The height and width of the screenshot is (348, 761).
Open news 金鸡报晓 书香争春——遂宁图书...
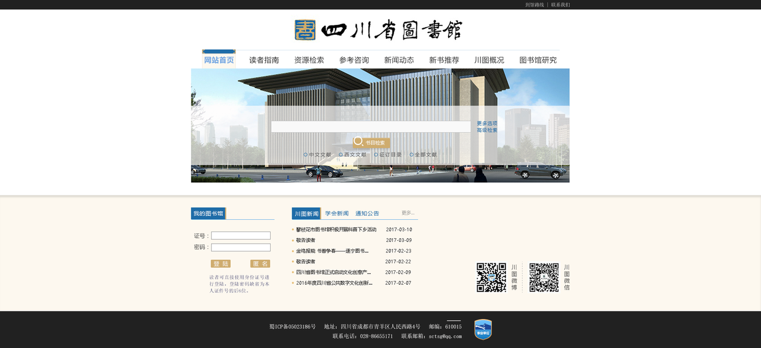[332, 251]
